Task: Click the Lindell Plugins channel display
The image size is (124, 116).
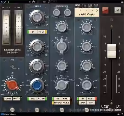Action: [87, 12]
